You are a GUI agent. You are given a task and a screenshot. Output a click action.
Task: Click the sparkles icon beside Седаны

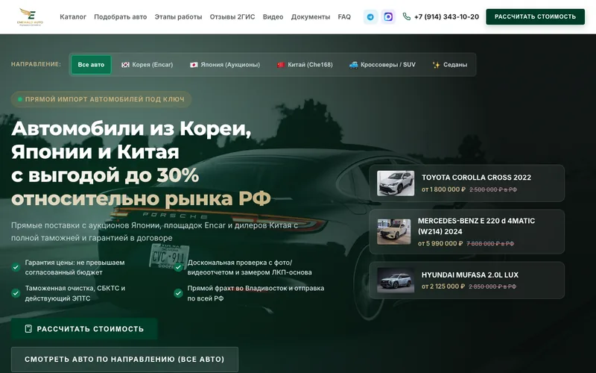tap(437, 65)
